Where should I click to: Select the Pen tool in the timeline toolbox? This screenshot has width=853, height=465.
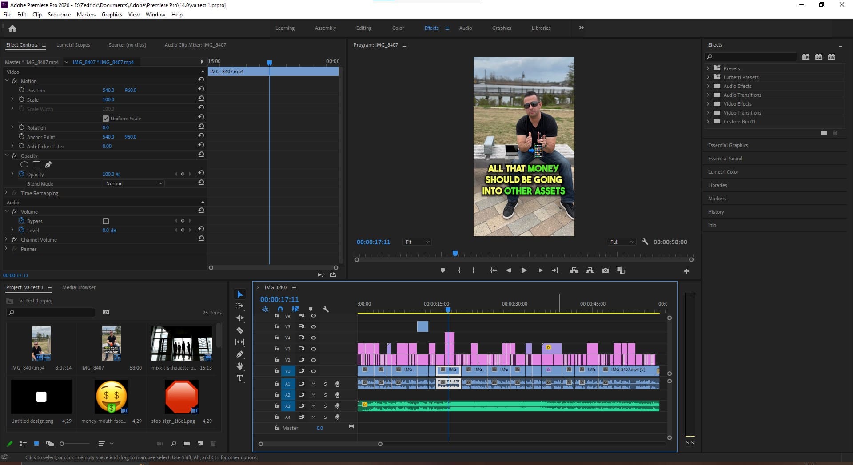coord(240,354)
